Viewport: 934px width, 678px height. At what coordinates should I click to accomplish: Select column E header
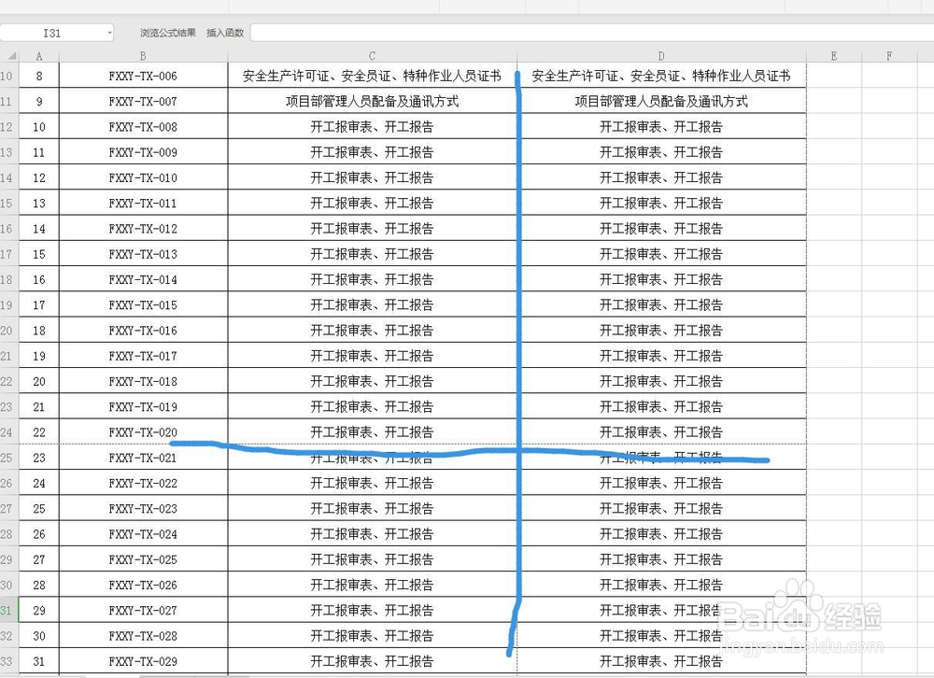(x=834, y=56)
